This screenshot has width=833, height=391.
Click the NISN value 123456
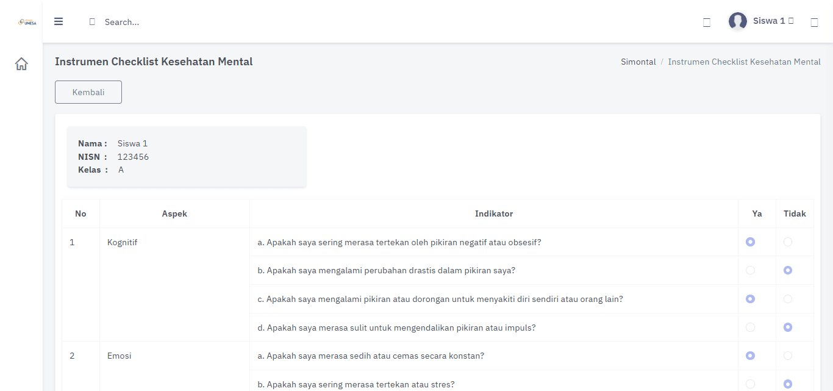coord(133,157)
